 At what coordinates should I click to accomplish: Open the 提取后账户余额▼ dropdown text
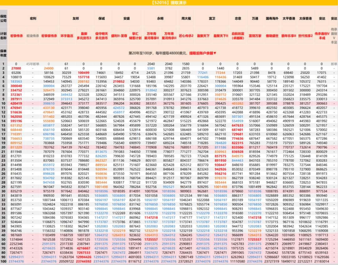[203, 53]
